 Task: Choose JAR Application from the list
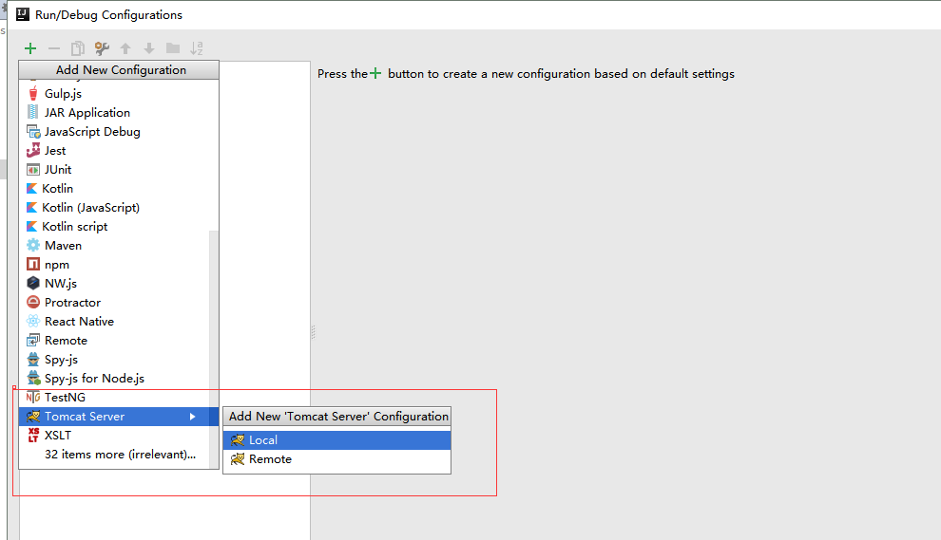pyautogui.click(x=119, y=113)
